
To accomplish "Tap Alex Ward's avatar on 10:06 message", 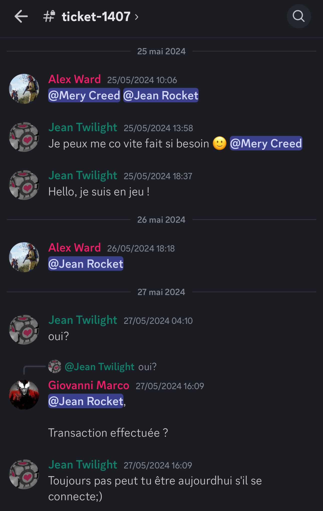I will (x=24, y=89).
